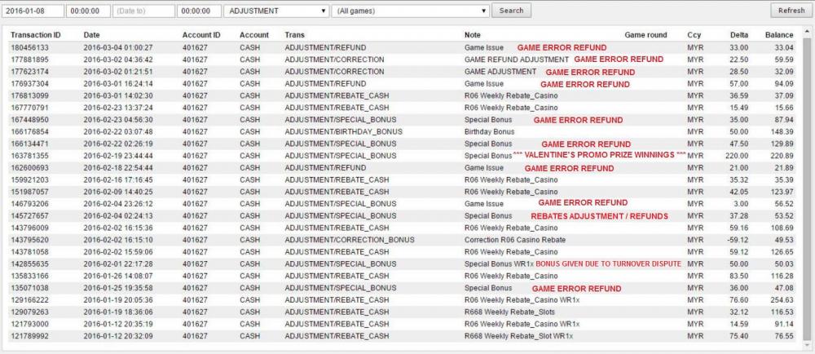Sort by the Delta column header
The height and width of the screenshot is (354, 815).
(x=738, y=35)
